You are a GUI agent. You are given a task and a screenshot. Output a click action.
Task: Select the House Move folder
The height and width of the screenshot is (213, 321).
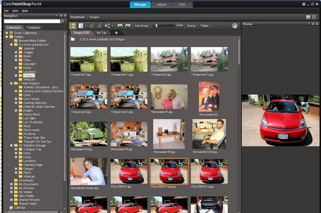[31, 114]
